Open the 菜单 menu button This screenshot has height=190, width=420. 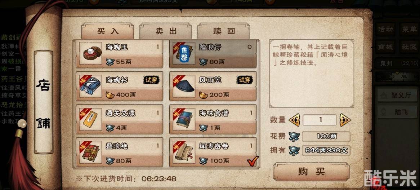pyautogui.click(x=409, y=29)
